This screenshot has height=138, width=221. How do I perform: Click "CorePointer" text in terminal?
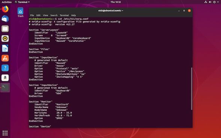pyautogui.click(x=77, y=41)
